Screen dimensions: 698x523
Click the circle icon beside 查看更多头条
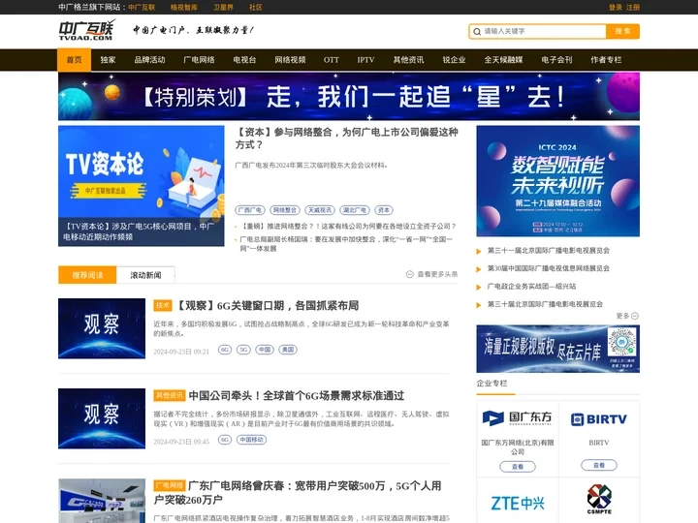tap(409, 274)
